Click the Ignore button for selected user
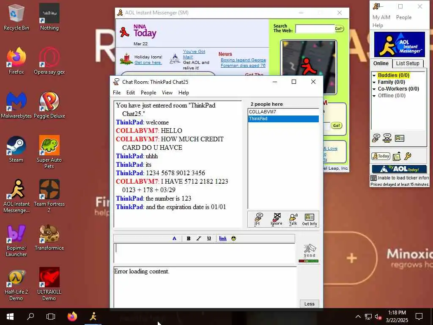Image resolution: width=433 pixels, height=325 pixels. tap(277, 220)
